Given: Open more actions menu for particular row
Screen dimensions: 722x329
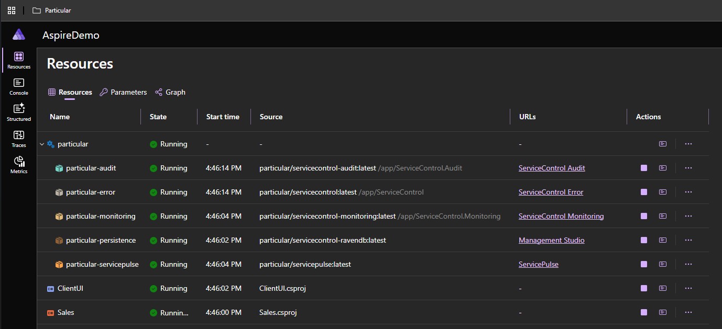Looking at the screenshot, I should [688, 144].
